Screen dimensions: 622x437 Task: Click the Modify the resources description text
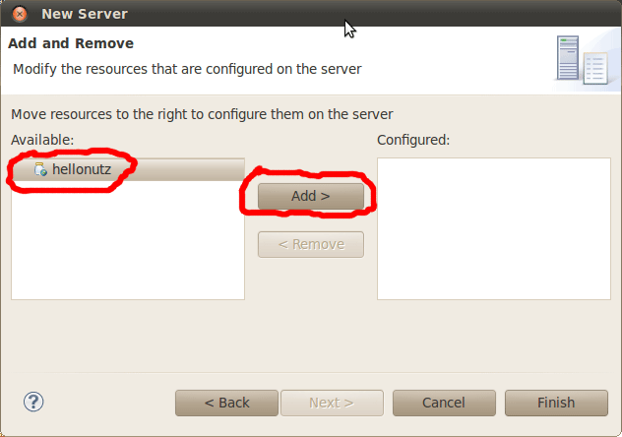pos(187,69)
